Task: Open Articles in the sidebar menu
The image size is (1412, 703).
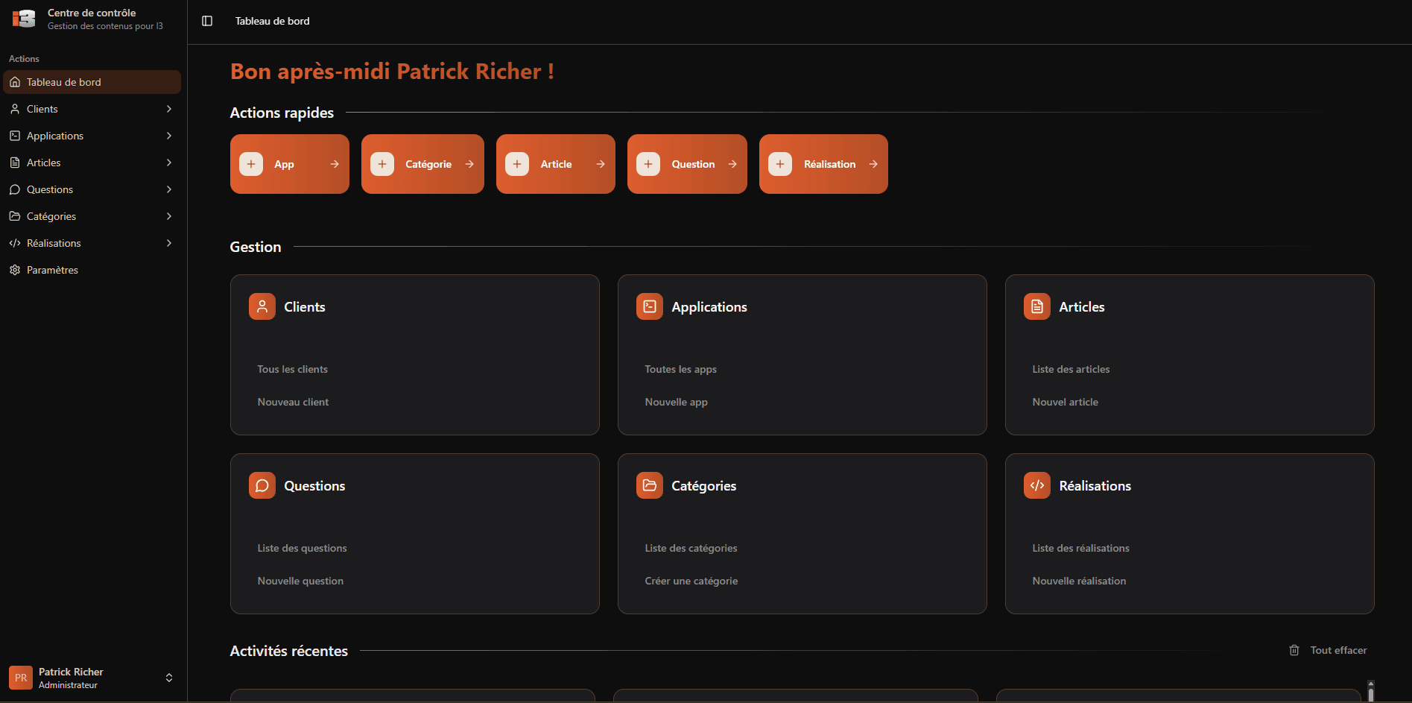Action: (x=92, y=163)
